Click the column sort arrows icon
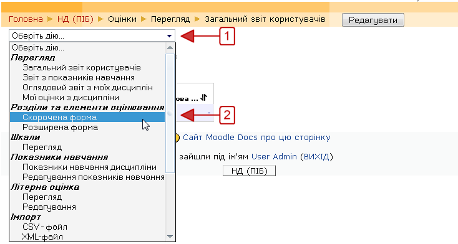The width and height of the screenshot is (458, 244). (204, 98)
